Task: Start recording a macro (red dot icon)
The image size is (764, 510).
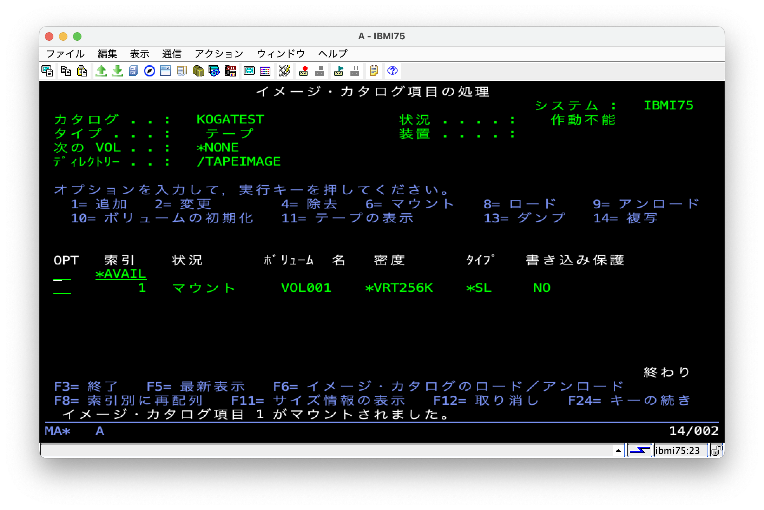Action: tap(303, 71)
